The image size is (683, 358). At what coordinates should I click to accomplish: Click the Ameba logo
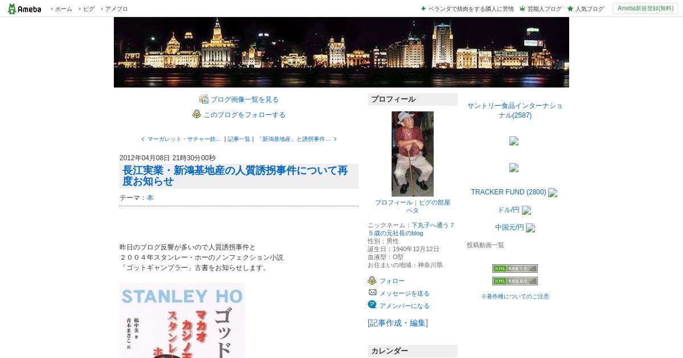(24, 9)
